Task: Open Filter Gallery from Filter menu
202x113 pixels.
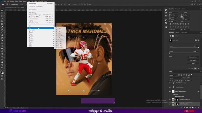Action: (40, 13)
